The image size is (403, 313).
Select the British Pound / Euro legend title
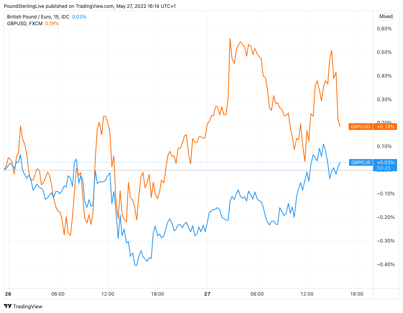tap(39, 17)
